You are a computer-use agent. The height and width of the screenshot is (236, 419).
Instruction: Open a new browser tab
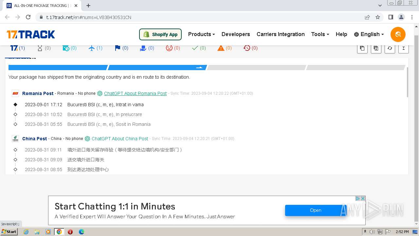coord(88,6)
